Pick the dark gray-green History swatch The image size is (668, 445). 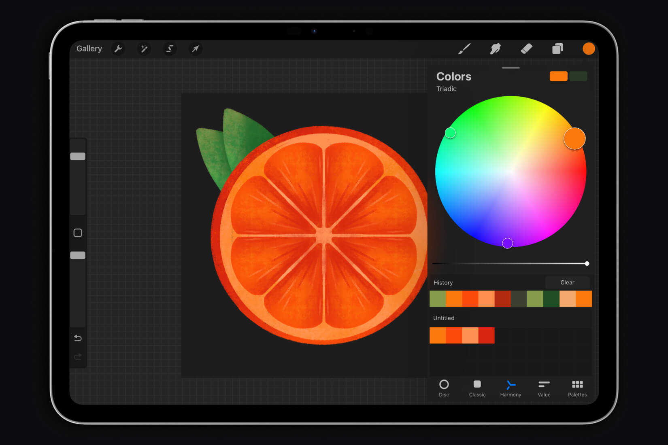tap(519, 299)
